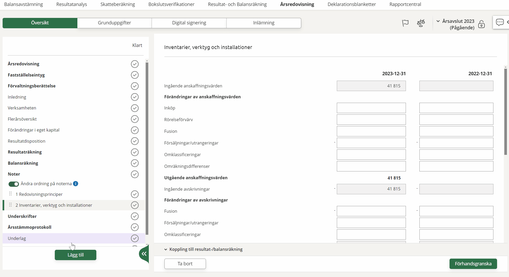Open the Underlag item in sidebar
Screen dimensions: 509x277
point(17,238)
